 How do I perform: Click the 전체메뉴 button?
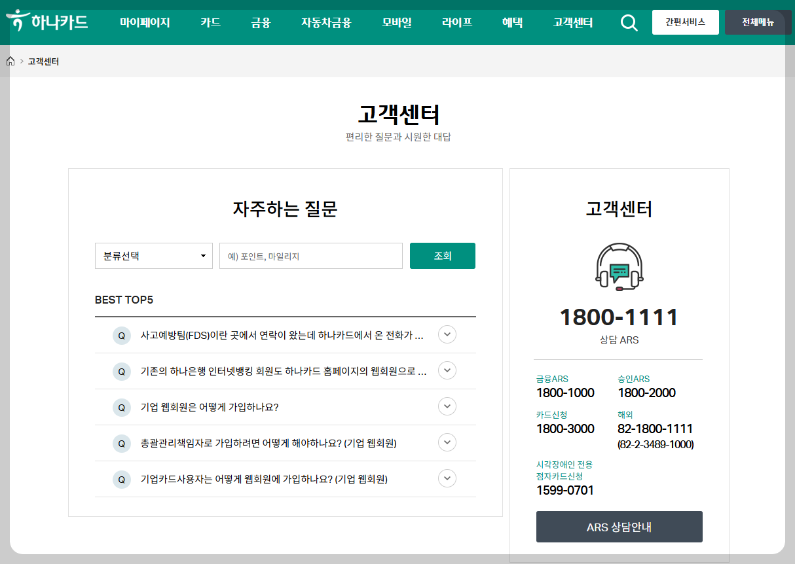(758, 22)
